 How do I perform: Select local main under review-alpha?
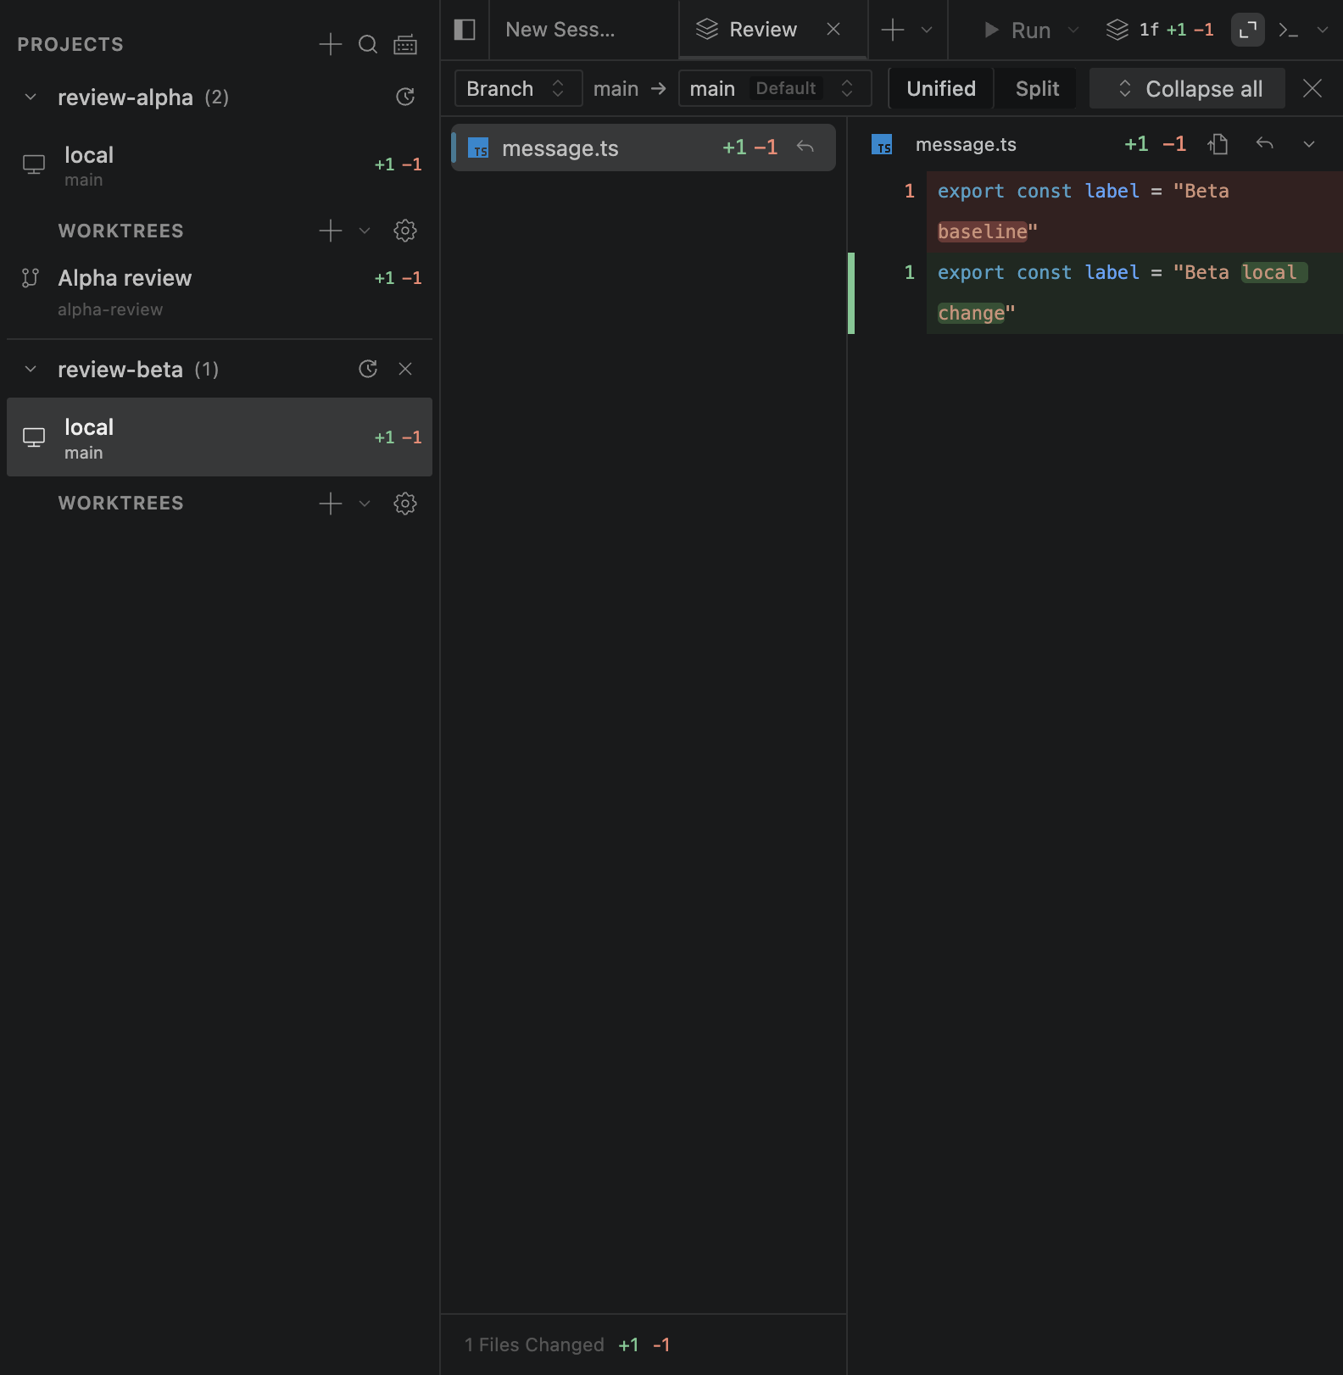pyautogui.click(x=220, y=164)
